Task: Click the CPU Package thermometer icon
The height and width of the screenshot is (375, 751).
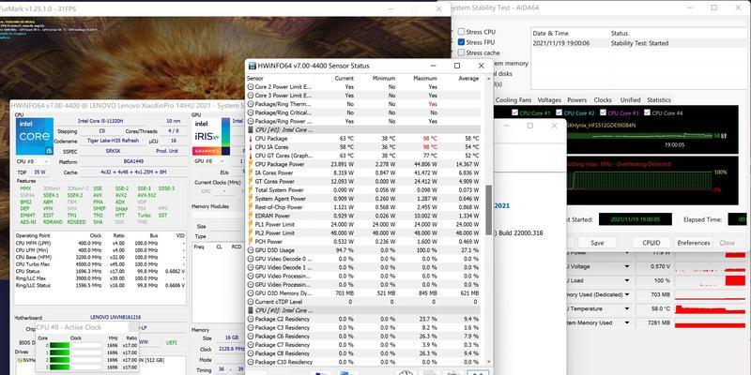Action: (x=251, y=139)
